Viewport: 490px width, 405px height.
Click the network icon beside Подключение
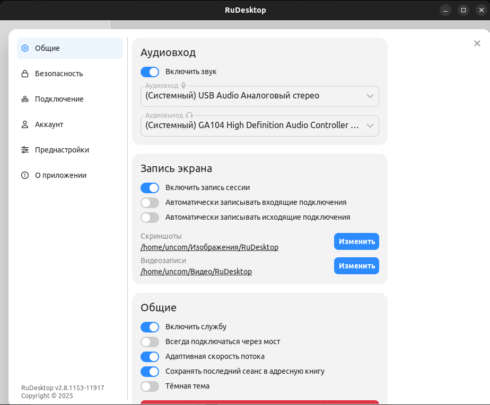(x=25, y=99)
